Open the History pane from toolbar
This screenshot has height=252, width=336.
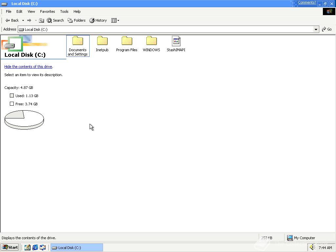98,20
